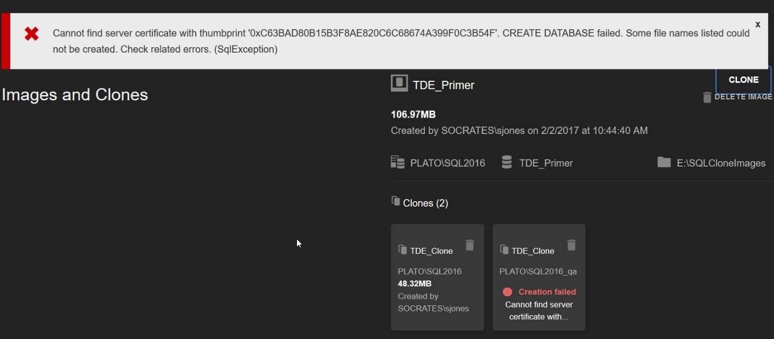Click the trash icon on the failed TDE_Clone
The image size is (774, 339).
[571, 245]
